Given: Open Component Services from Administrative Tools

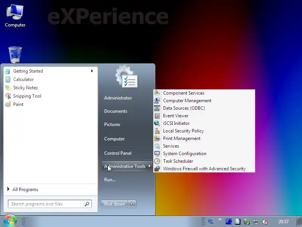Looking at the screenshot, I should (x=204, y=93).
